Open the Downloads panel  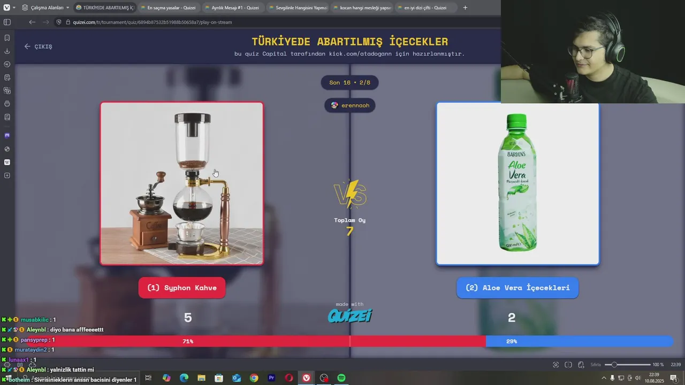[7, 51]
